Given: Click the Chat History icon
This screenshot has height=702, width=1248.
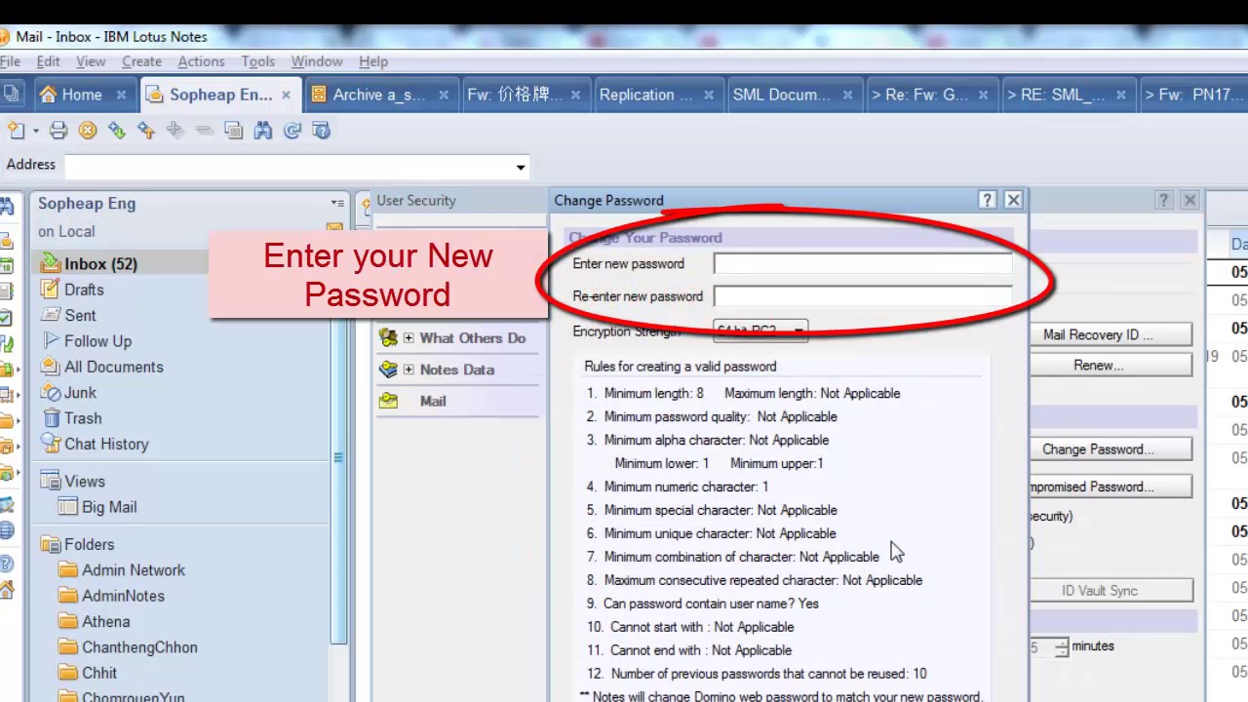Looking at the screenshot, I should [49, 443].
